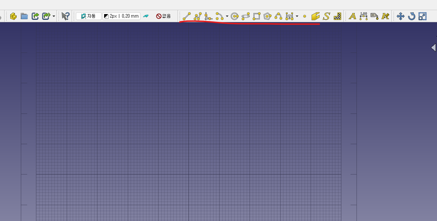This screenshot has width=437, height=221.
Task: Expand the collapsed side panel arrow
Action: pos(434,48)
